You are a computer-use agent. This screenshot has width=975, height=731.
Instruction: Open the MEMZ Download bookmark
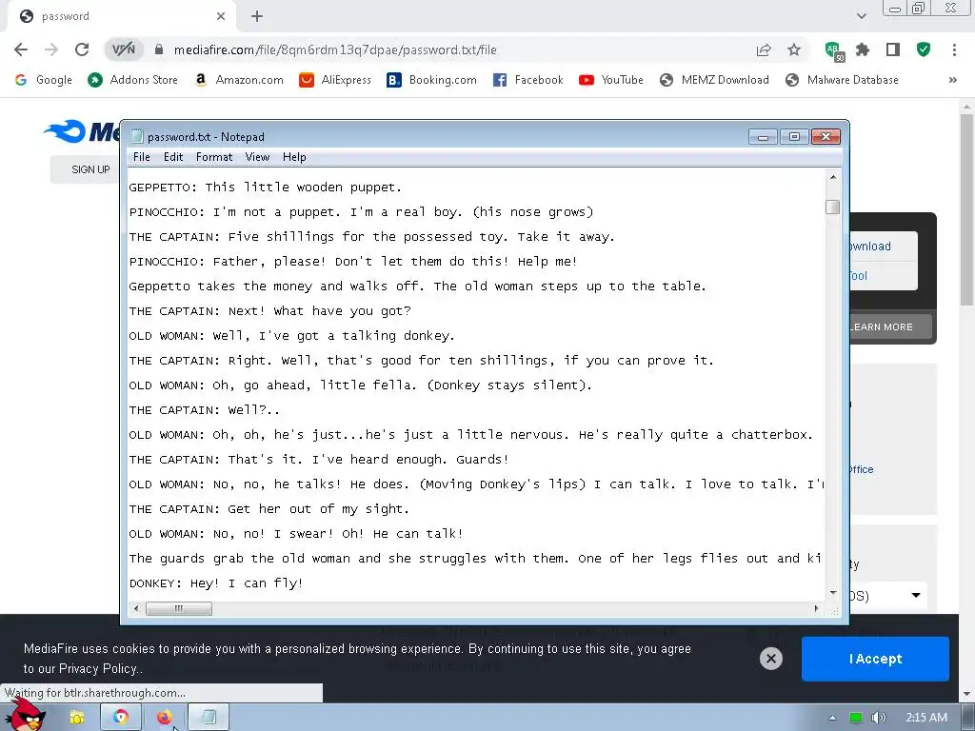(714, 80)
